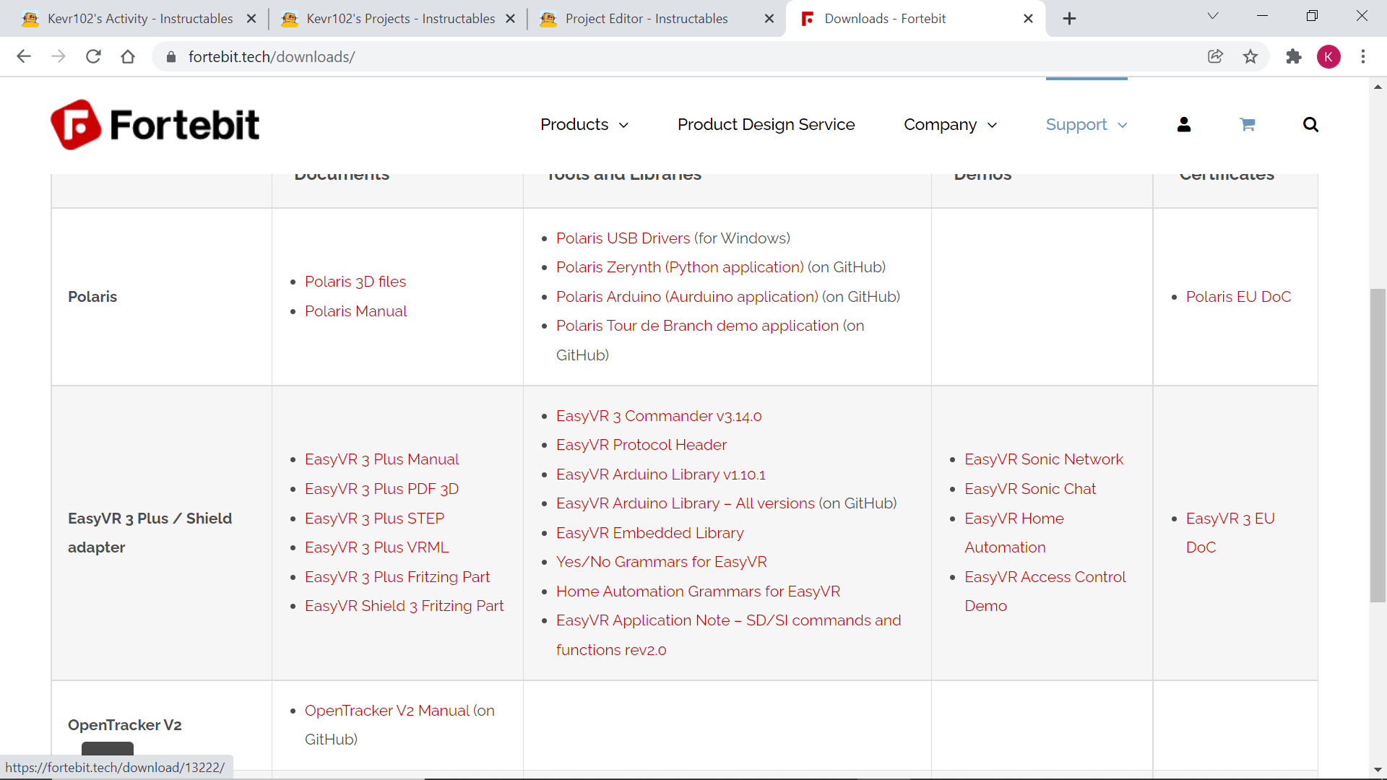This screenshot has width=1387, height=780.
Task: Open the shopping cart icon
Action: pyautogui.click(x=1247, y=124)
